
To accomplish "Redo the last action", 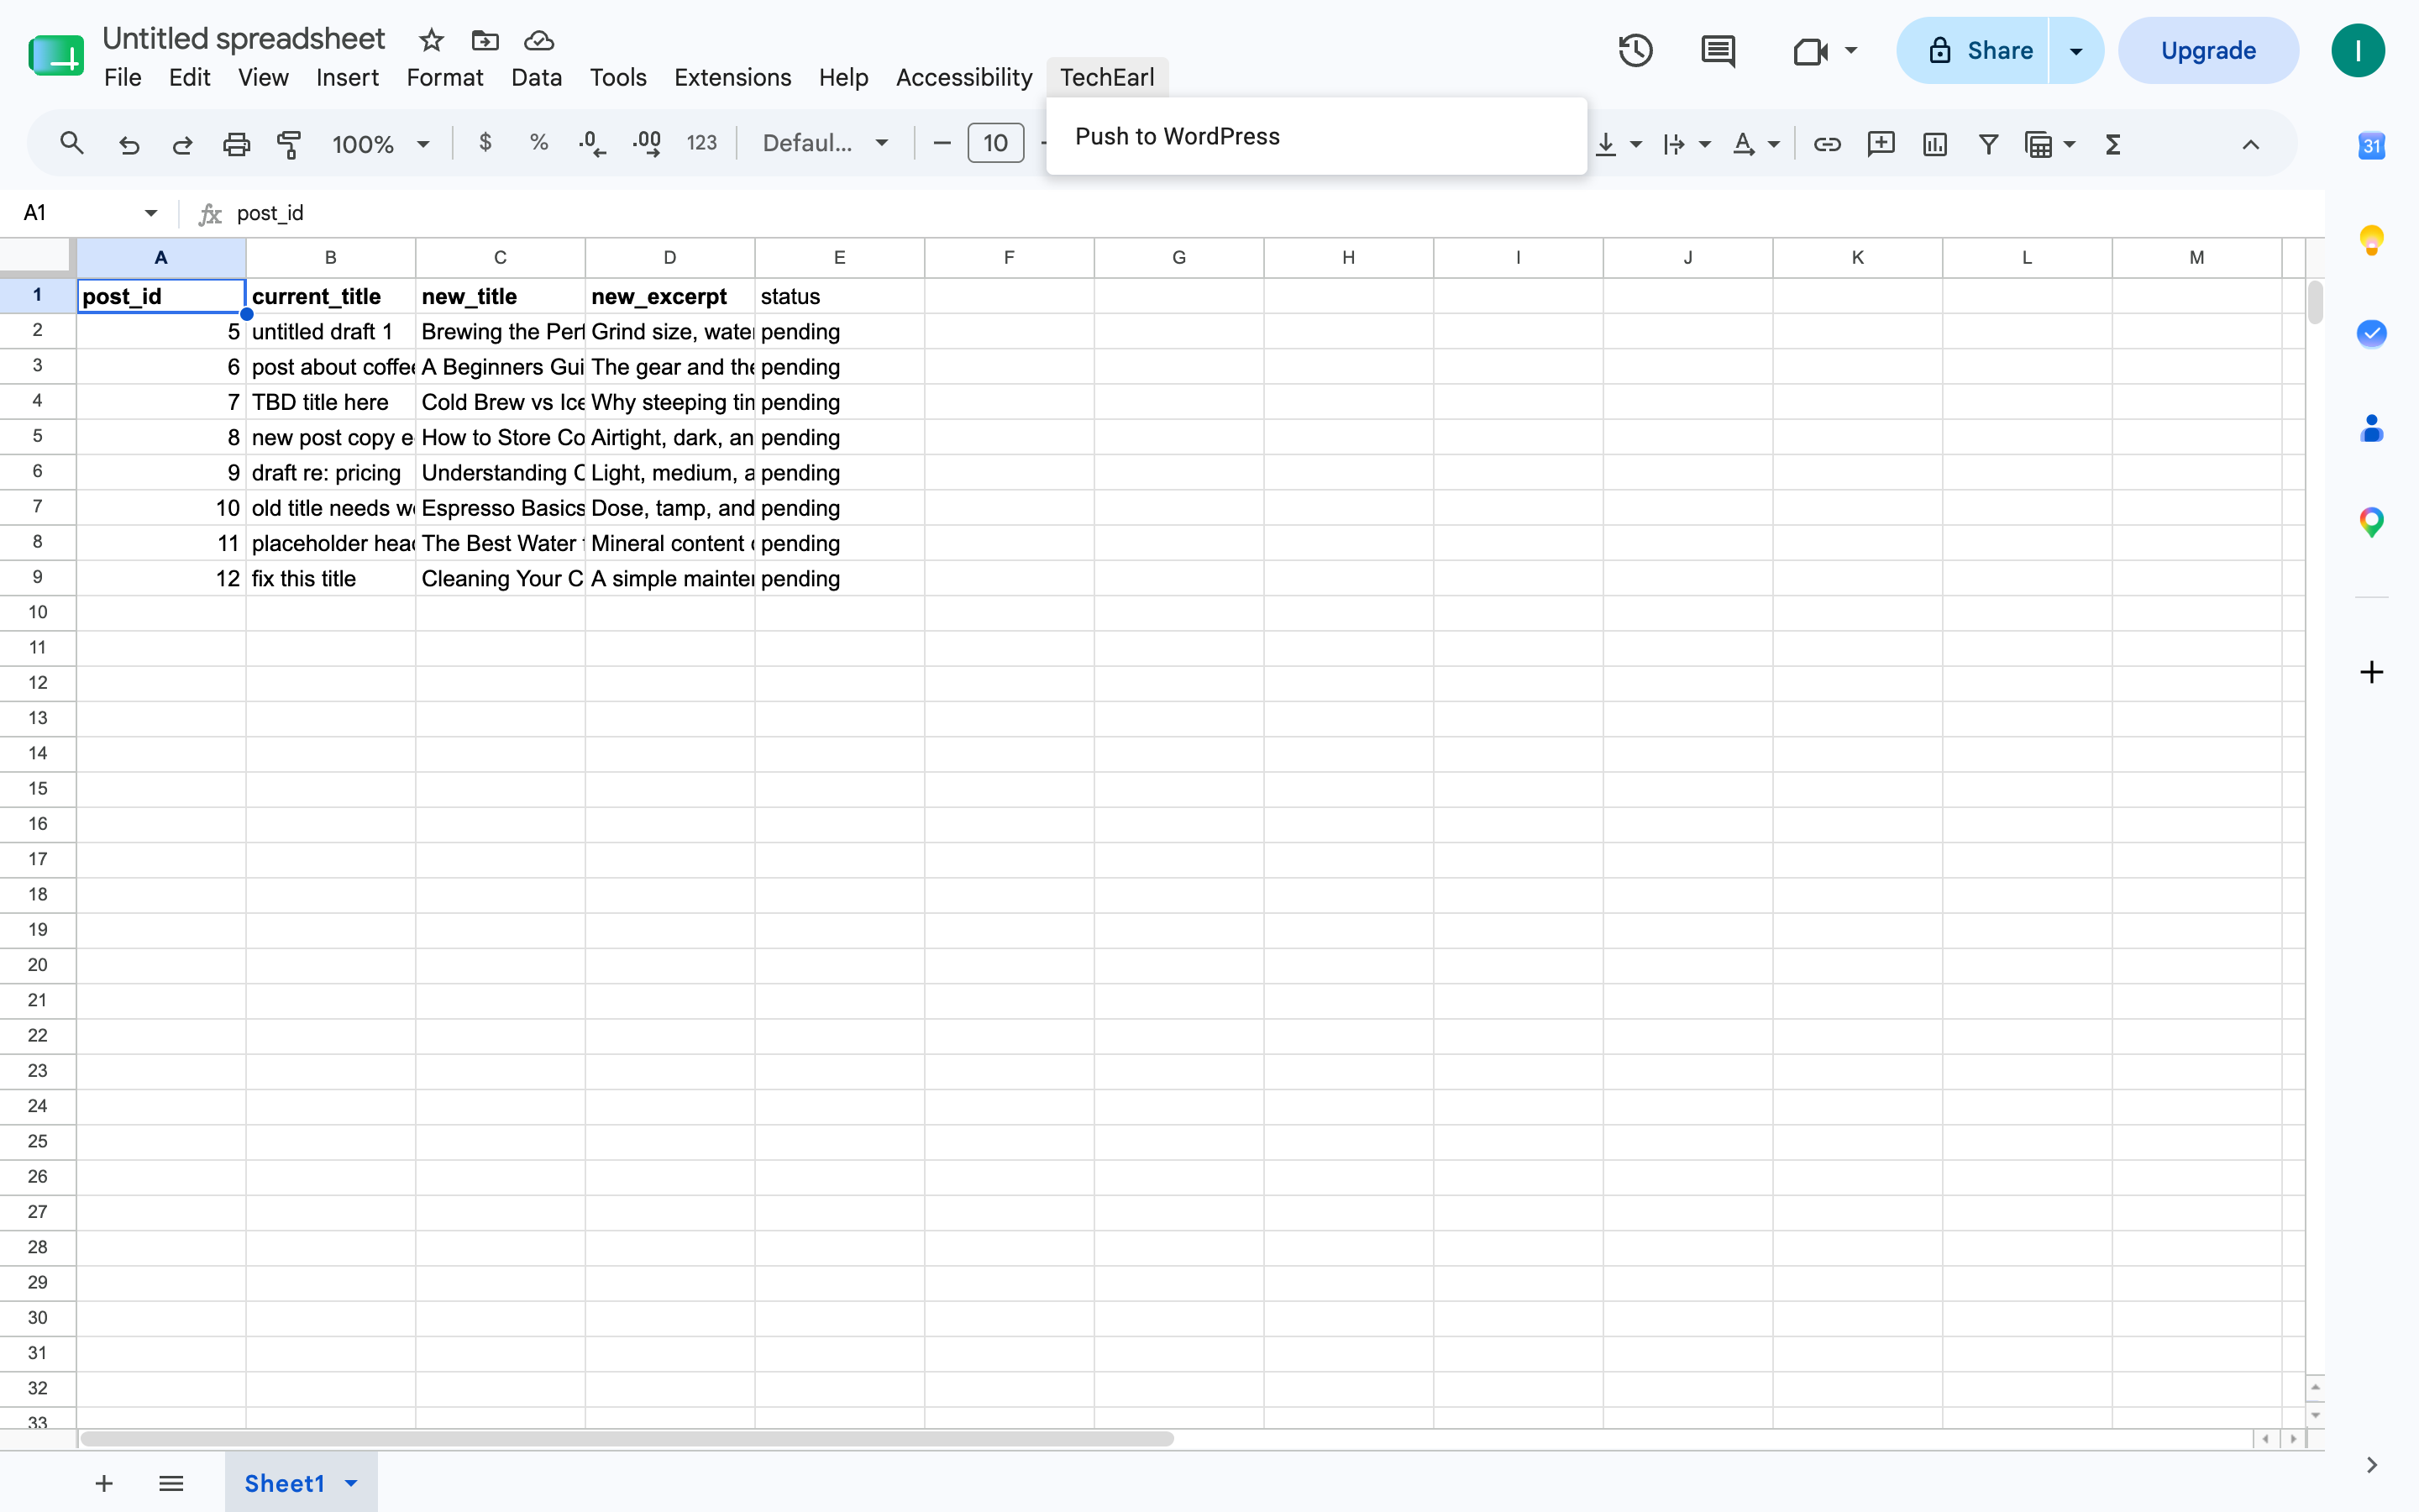I will pos(182,144).
